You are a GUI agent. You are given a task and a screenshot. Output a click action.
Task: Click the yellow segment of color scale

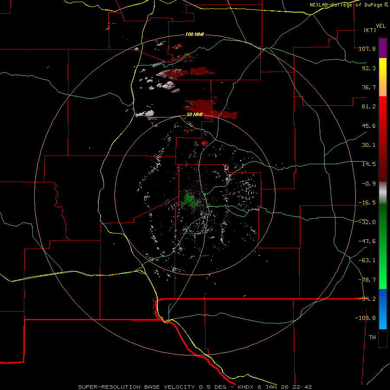(383, 77)
